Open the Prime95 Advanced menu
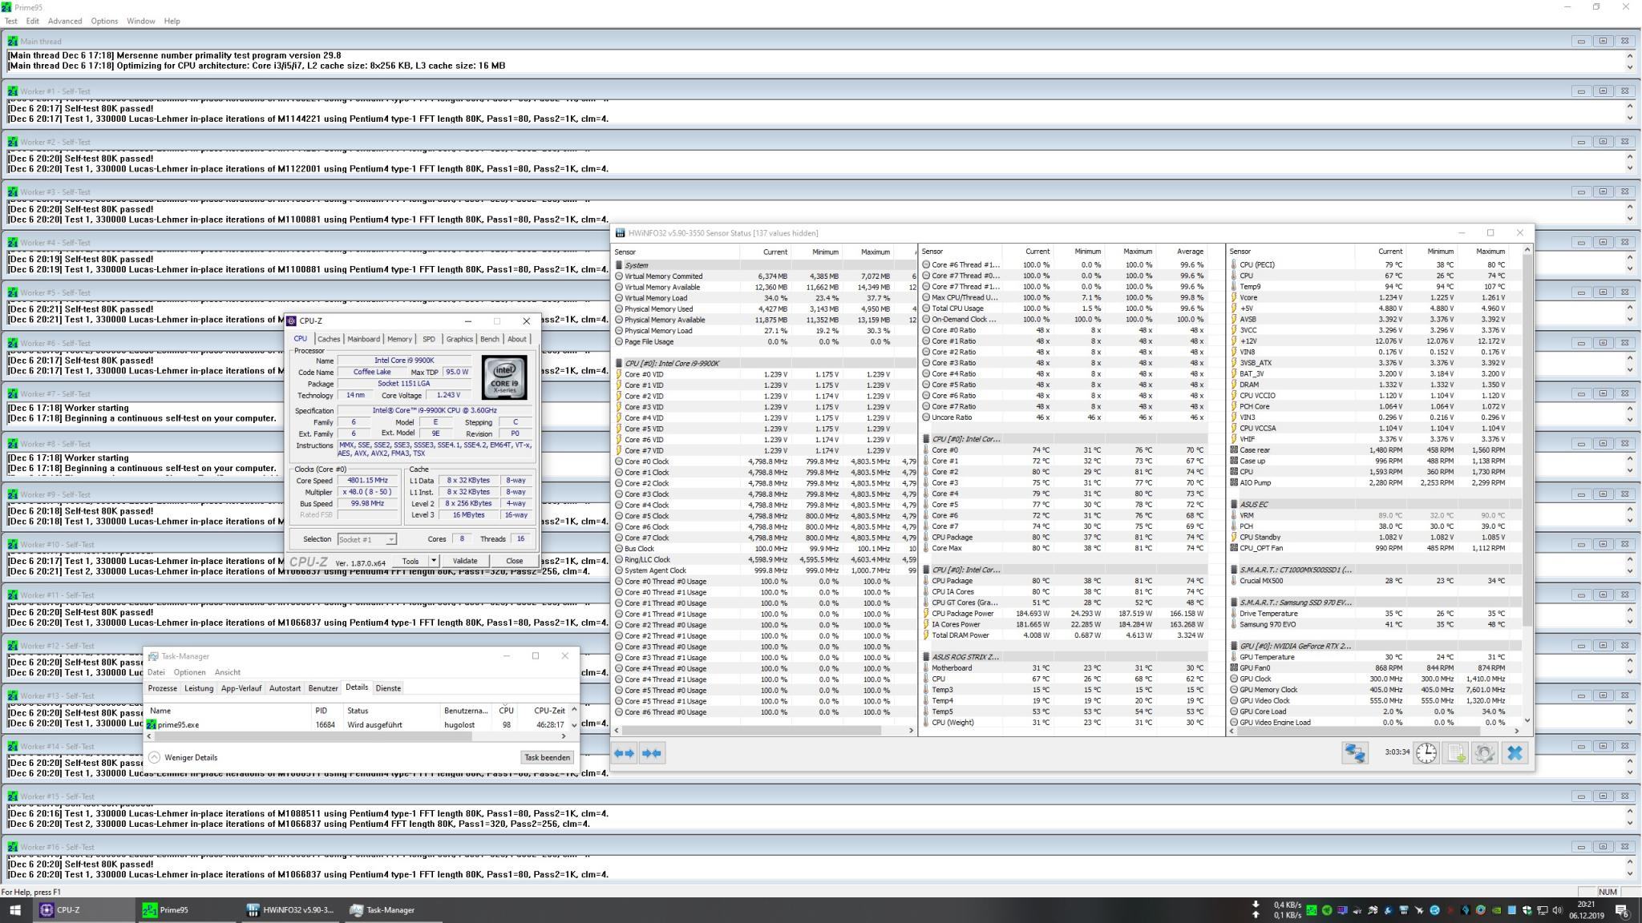 click(65, 21)
